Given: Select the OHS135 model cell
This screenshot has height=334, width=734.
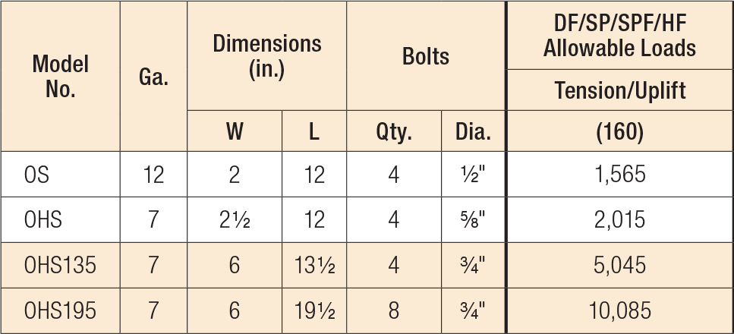Looking at the screenshot, I should click(x=61, y=265).
